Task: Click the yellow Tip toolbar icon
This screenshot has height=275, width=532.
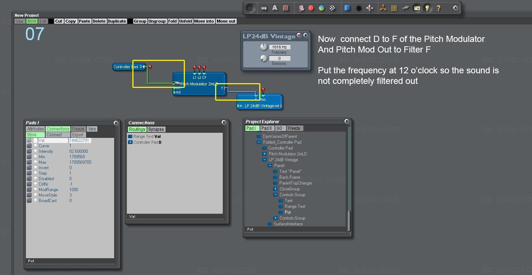Action: click(x=417, y=8)
